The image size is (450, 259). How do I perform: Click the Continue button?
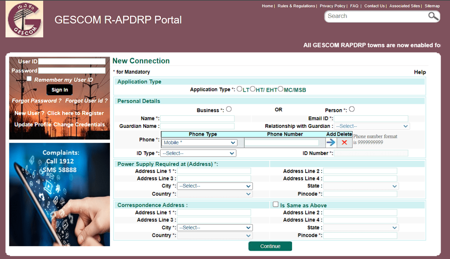point(270,246)
